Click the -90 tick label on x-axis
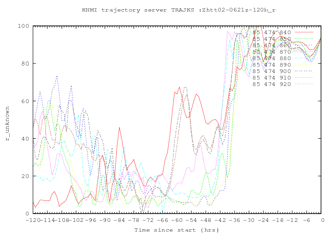This screenshot has height=233, width=332. click(106, 220)
